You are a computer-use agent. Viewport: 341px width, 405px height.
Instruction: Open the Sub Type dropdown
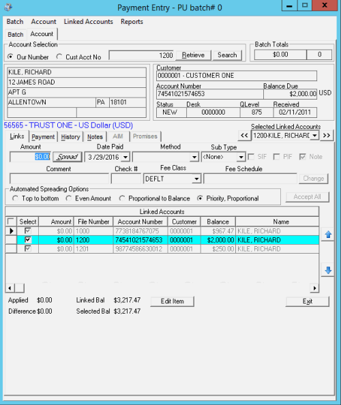click(x=241, y=157)
